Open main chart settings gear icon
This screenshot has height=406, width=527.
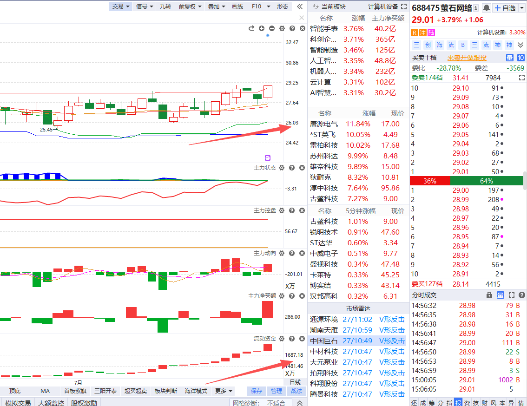click(282, 28)
